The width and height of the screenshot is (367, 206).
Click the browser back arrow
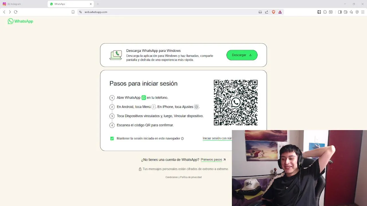pos(4,12)
